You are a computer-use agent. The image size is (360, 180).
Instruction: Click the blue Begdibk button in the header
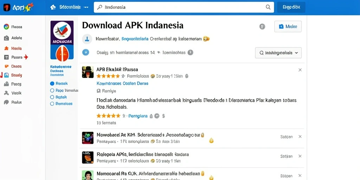pos(291,7)
